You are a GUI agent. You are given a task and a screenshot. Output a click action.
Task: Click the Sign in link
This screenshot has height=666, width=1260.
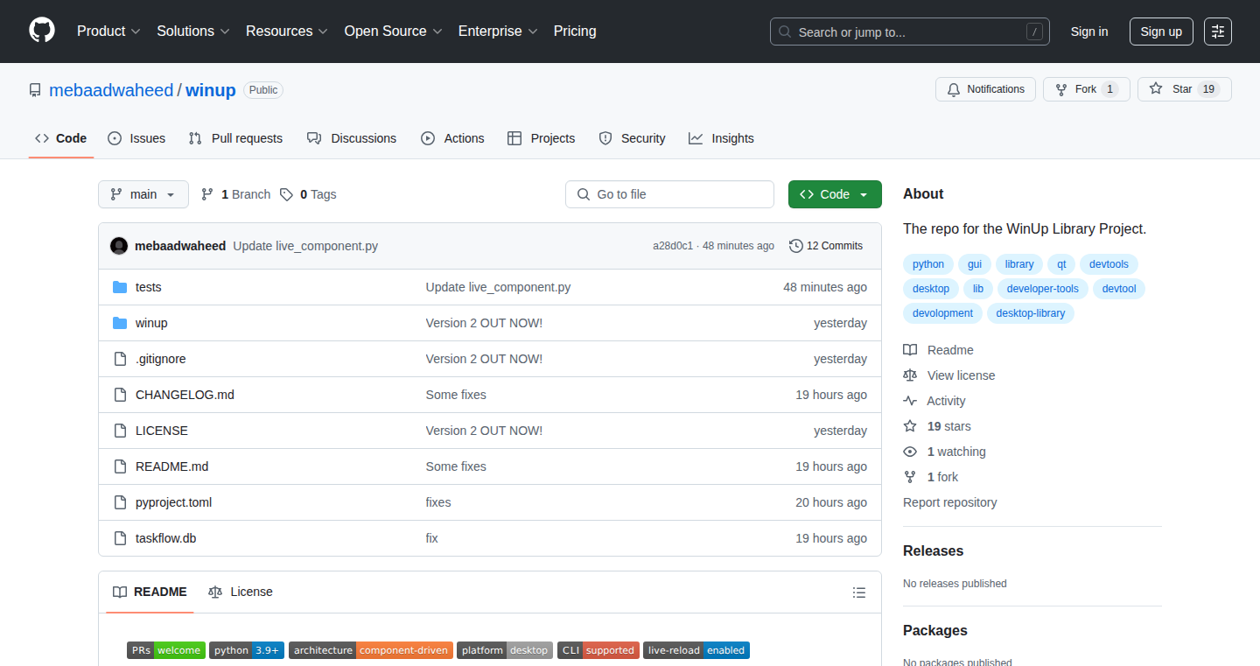click(x=1089, y=32)
